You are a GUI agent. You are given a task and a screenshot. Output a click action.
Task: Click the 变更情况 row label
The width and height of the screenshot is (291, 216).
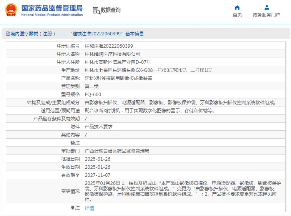(70, 191)
